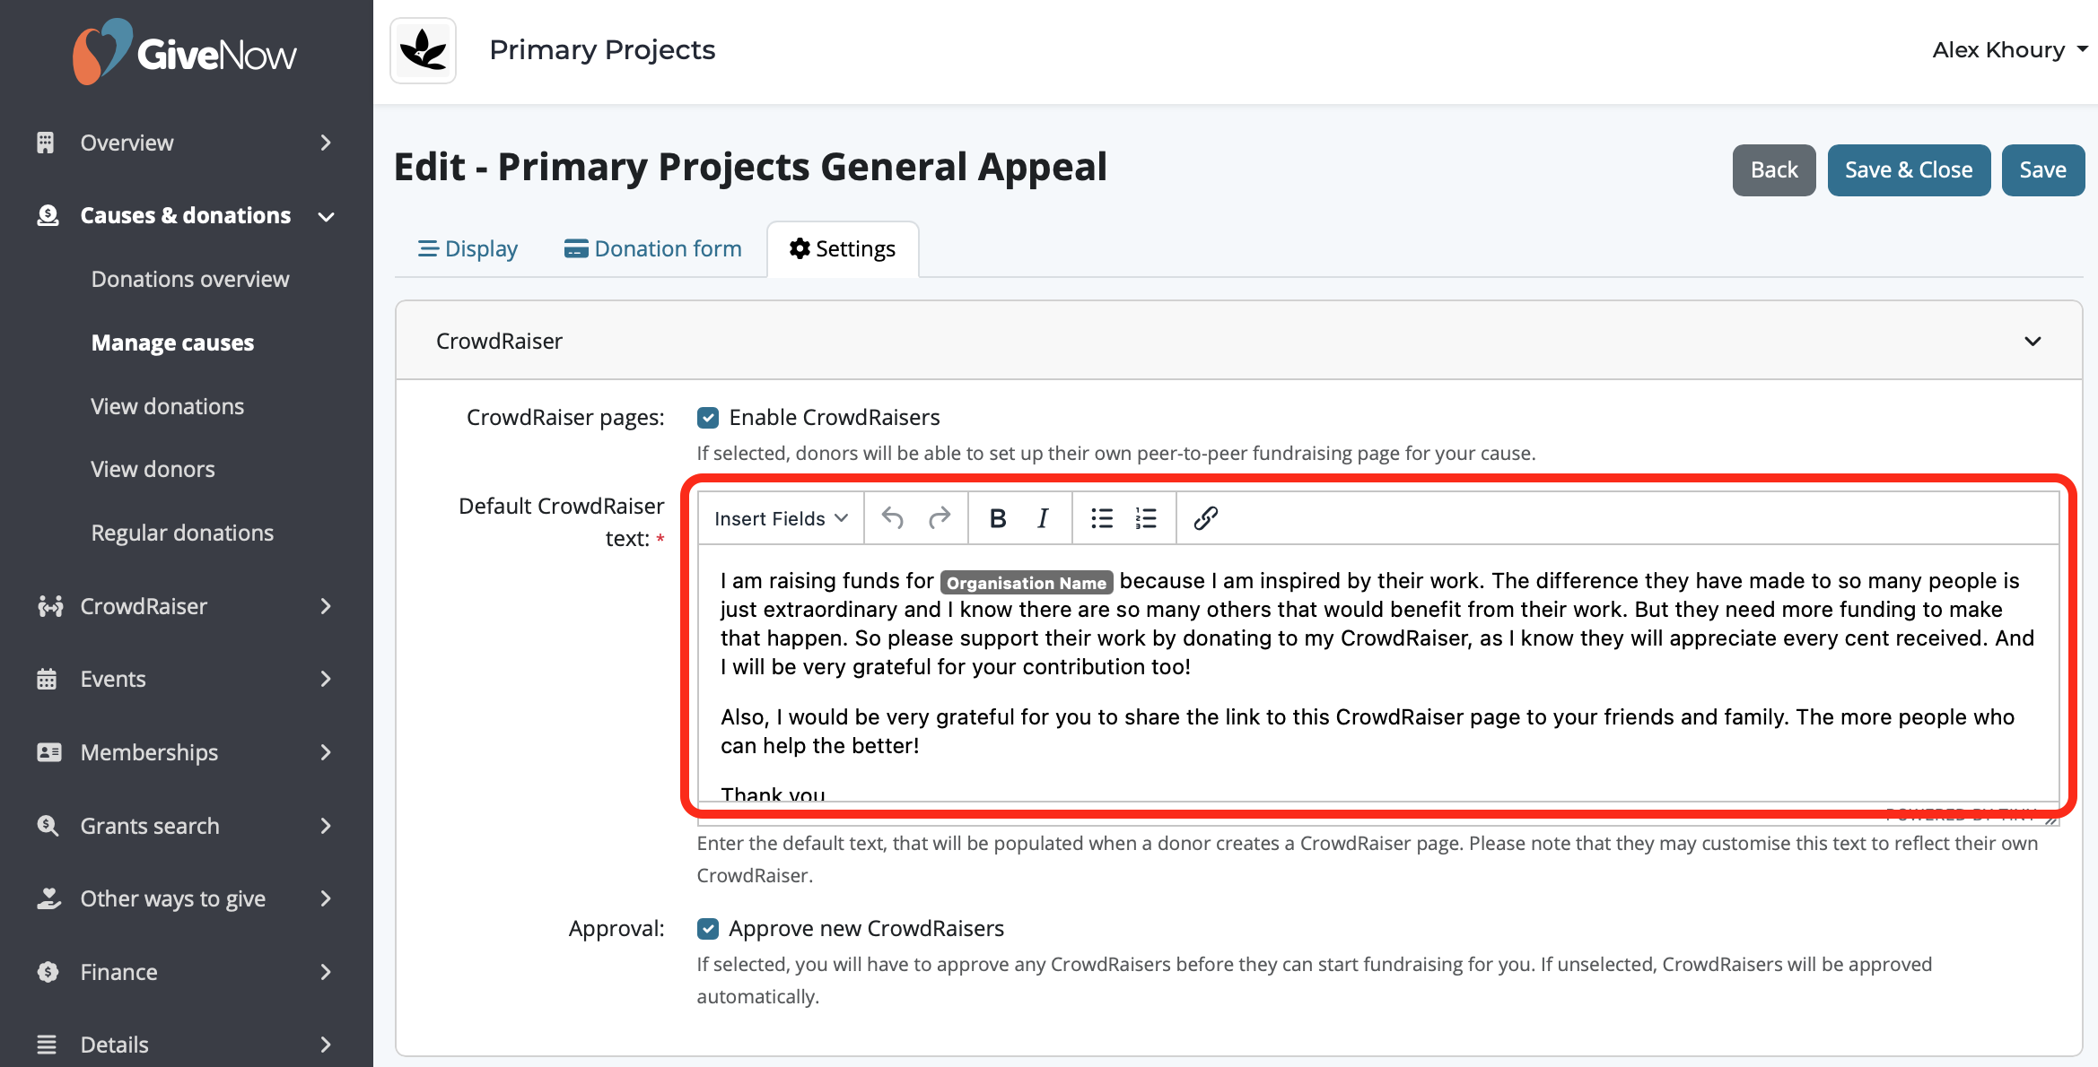
Task: Toggle the Approve new CrowdRaisers checkbox
Action: 708,929
